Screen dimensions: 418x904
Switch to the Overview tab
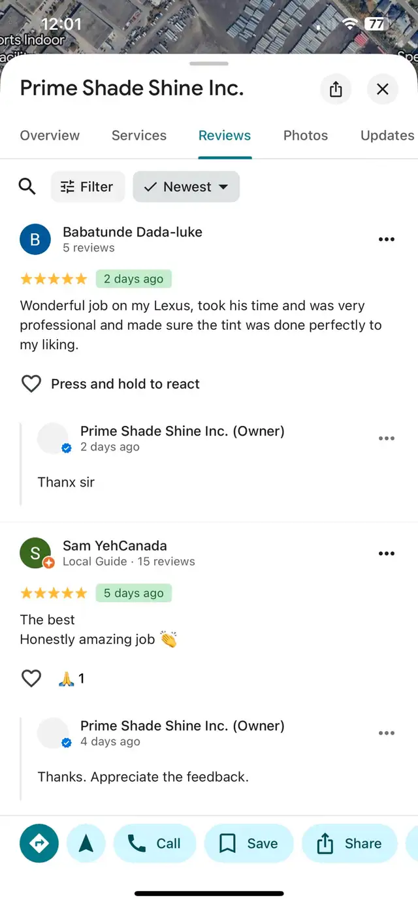tap(50, 136)
